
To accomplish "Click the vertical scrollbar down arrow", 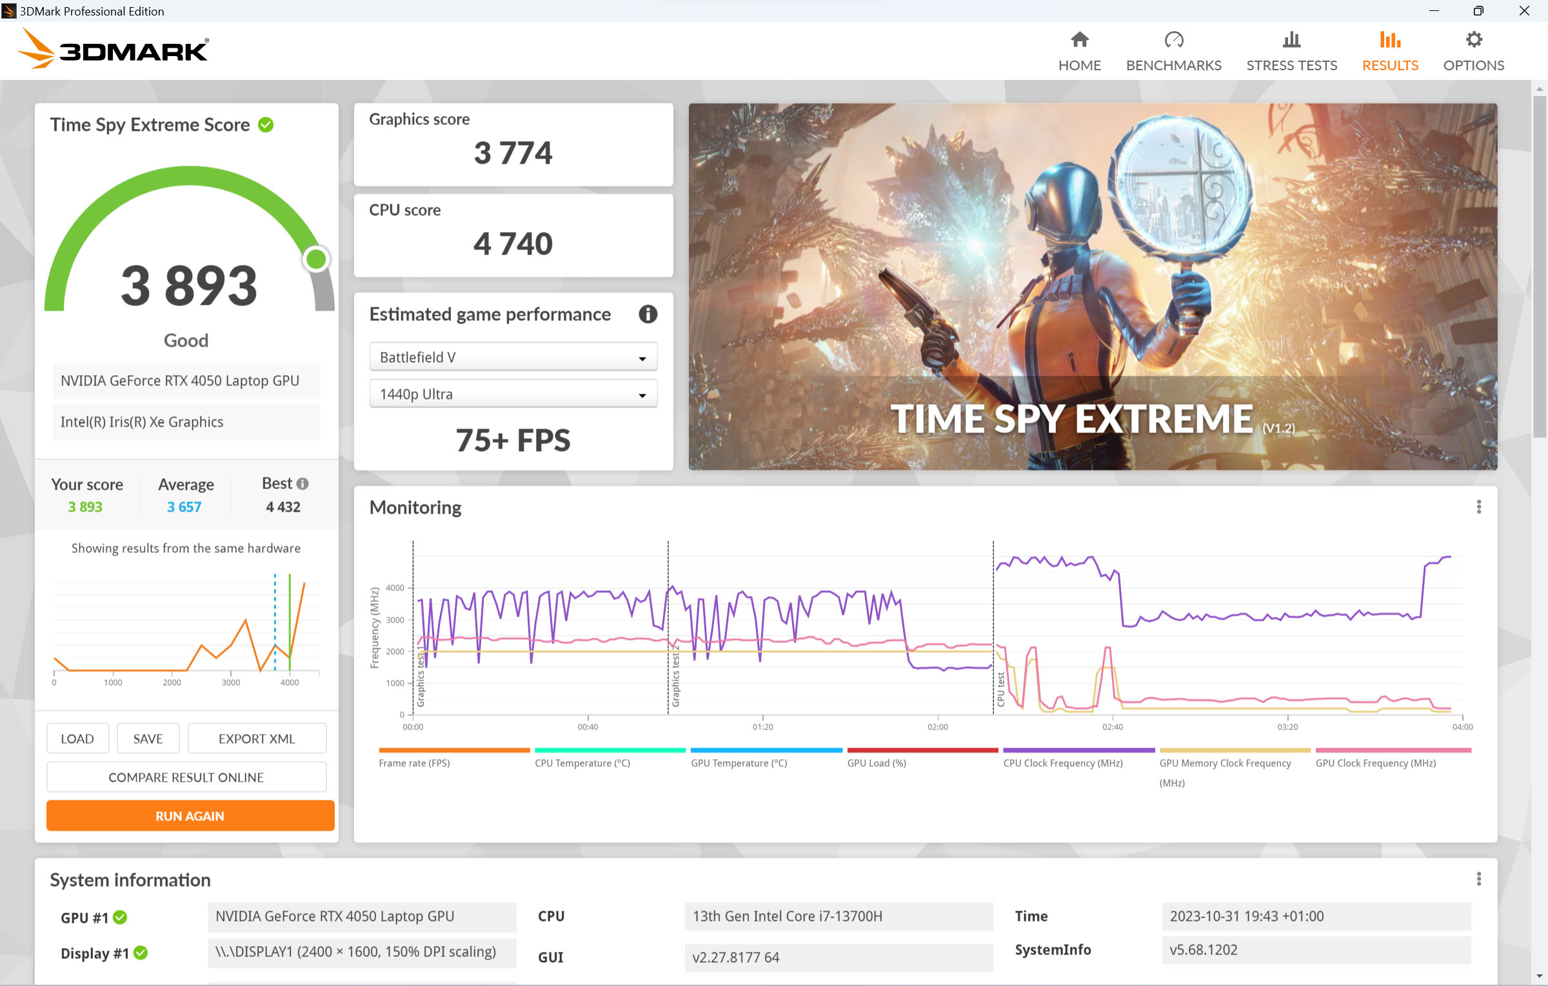I will coord(1539,976).
